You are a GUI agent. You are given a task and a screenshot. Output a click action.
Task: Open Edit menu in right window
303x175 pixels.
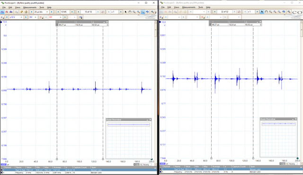pyautogui.click(x=169, y=7)
